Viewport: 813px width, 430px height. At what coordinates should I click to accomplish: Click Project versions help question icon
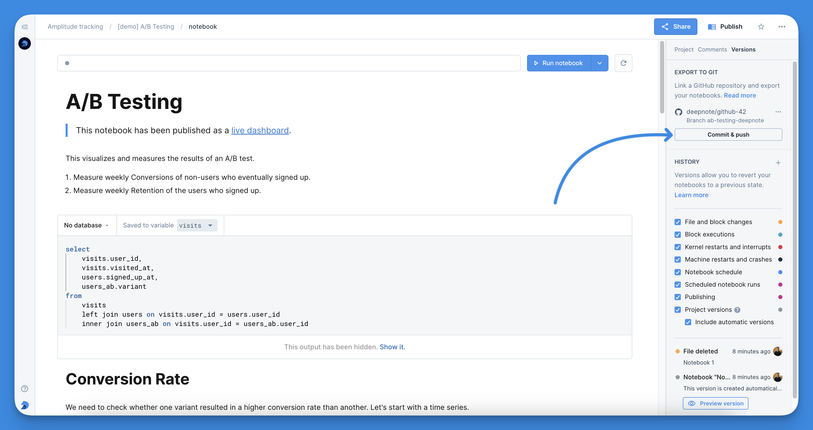737,310
